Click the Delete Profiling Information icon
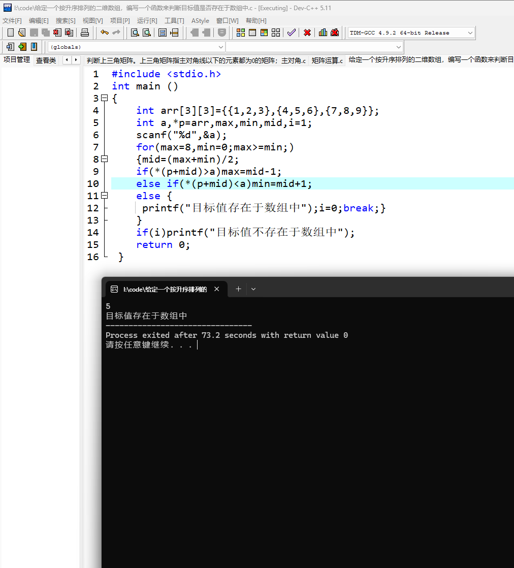This screenshot has width=514, height=568. point(335,33)
